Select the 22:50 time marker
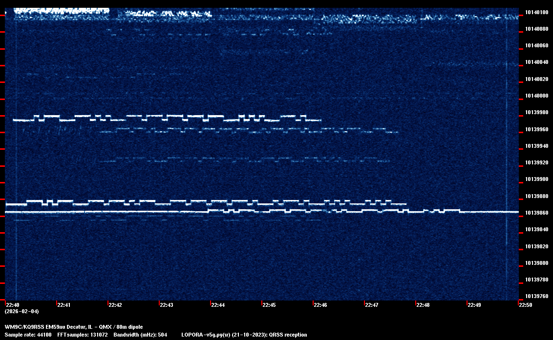This screenshot has height=340, width=553. tap(526, 305)
